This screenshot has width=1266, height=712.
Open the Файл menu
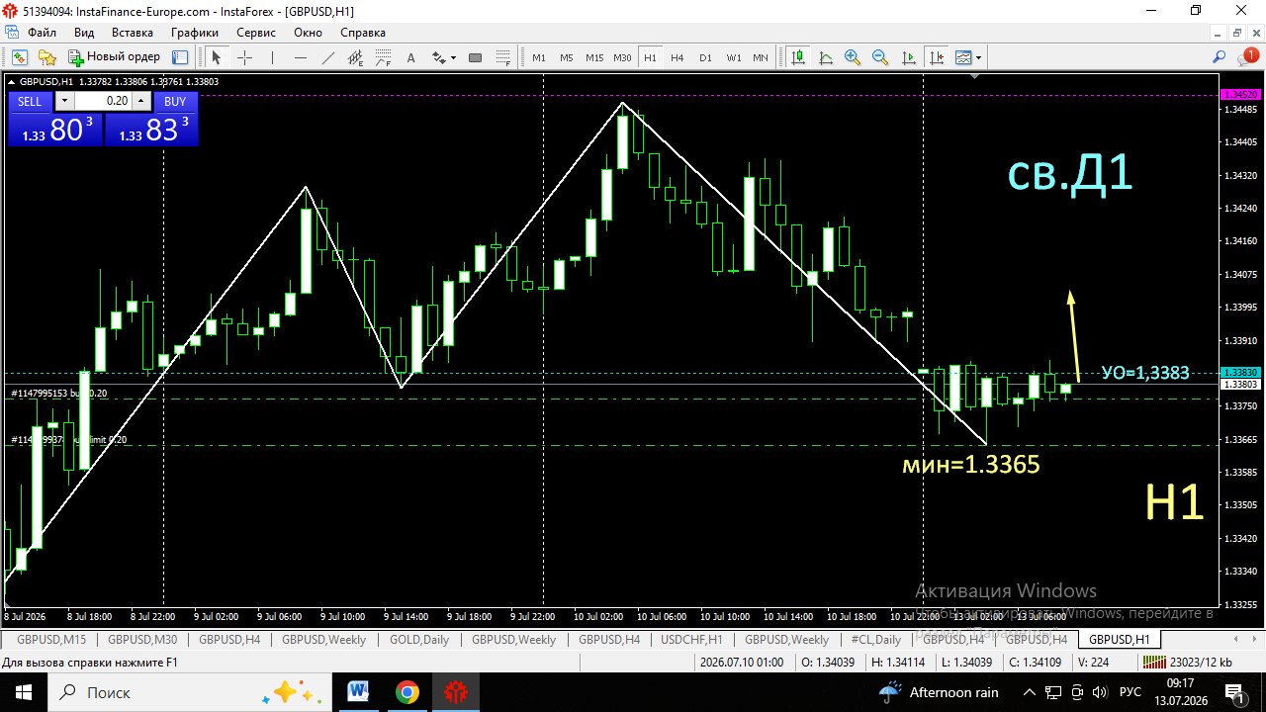42,33
